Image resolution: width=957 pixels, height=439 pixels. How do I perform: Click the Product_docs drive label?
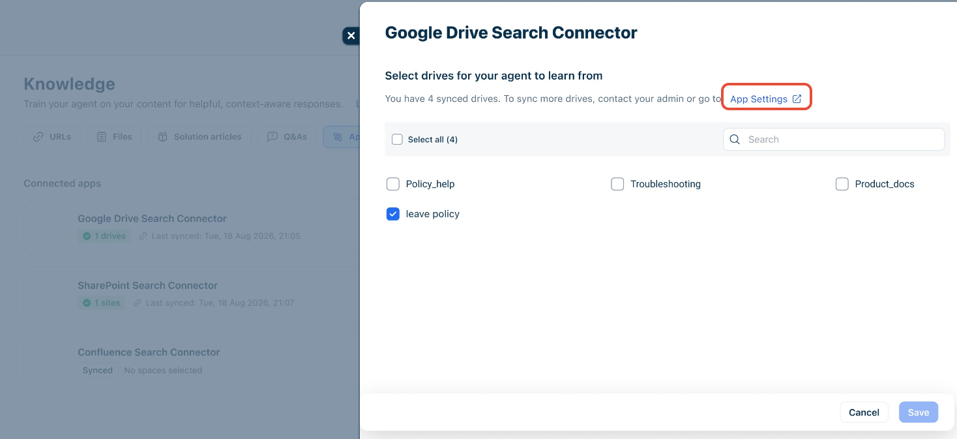pyautogui.click(x=885, y=184)
